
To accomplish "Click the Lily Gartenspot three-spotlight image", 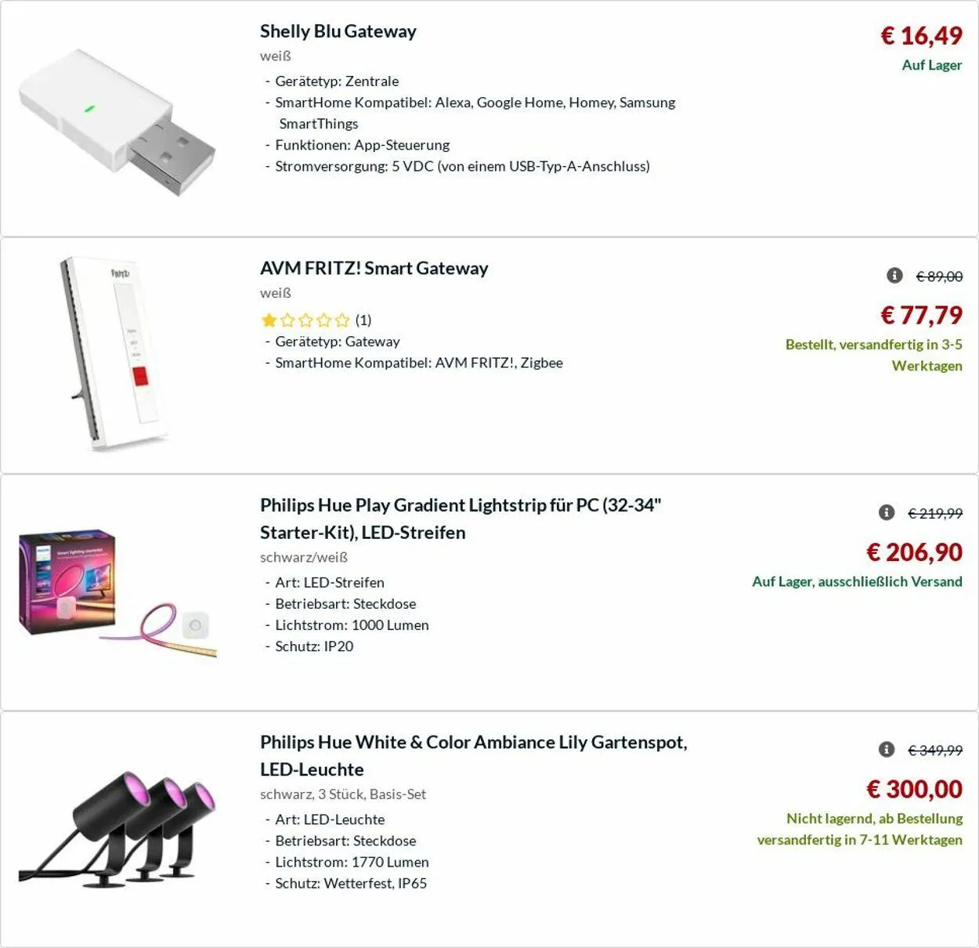I will [117, 829].
